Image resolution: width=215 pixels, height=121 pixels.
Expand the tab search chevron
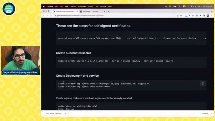point(211,11)
